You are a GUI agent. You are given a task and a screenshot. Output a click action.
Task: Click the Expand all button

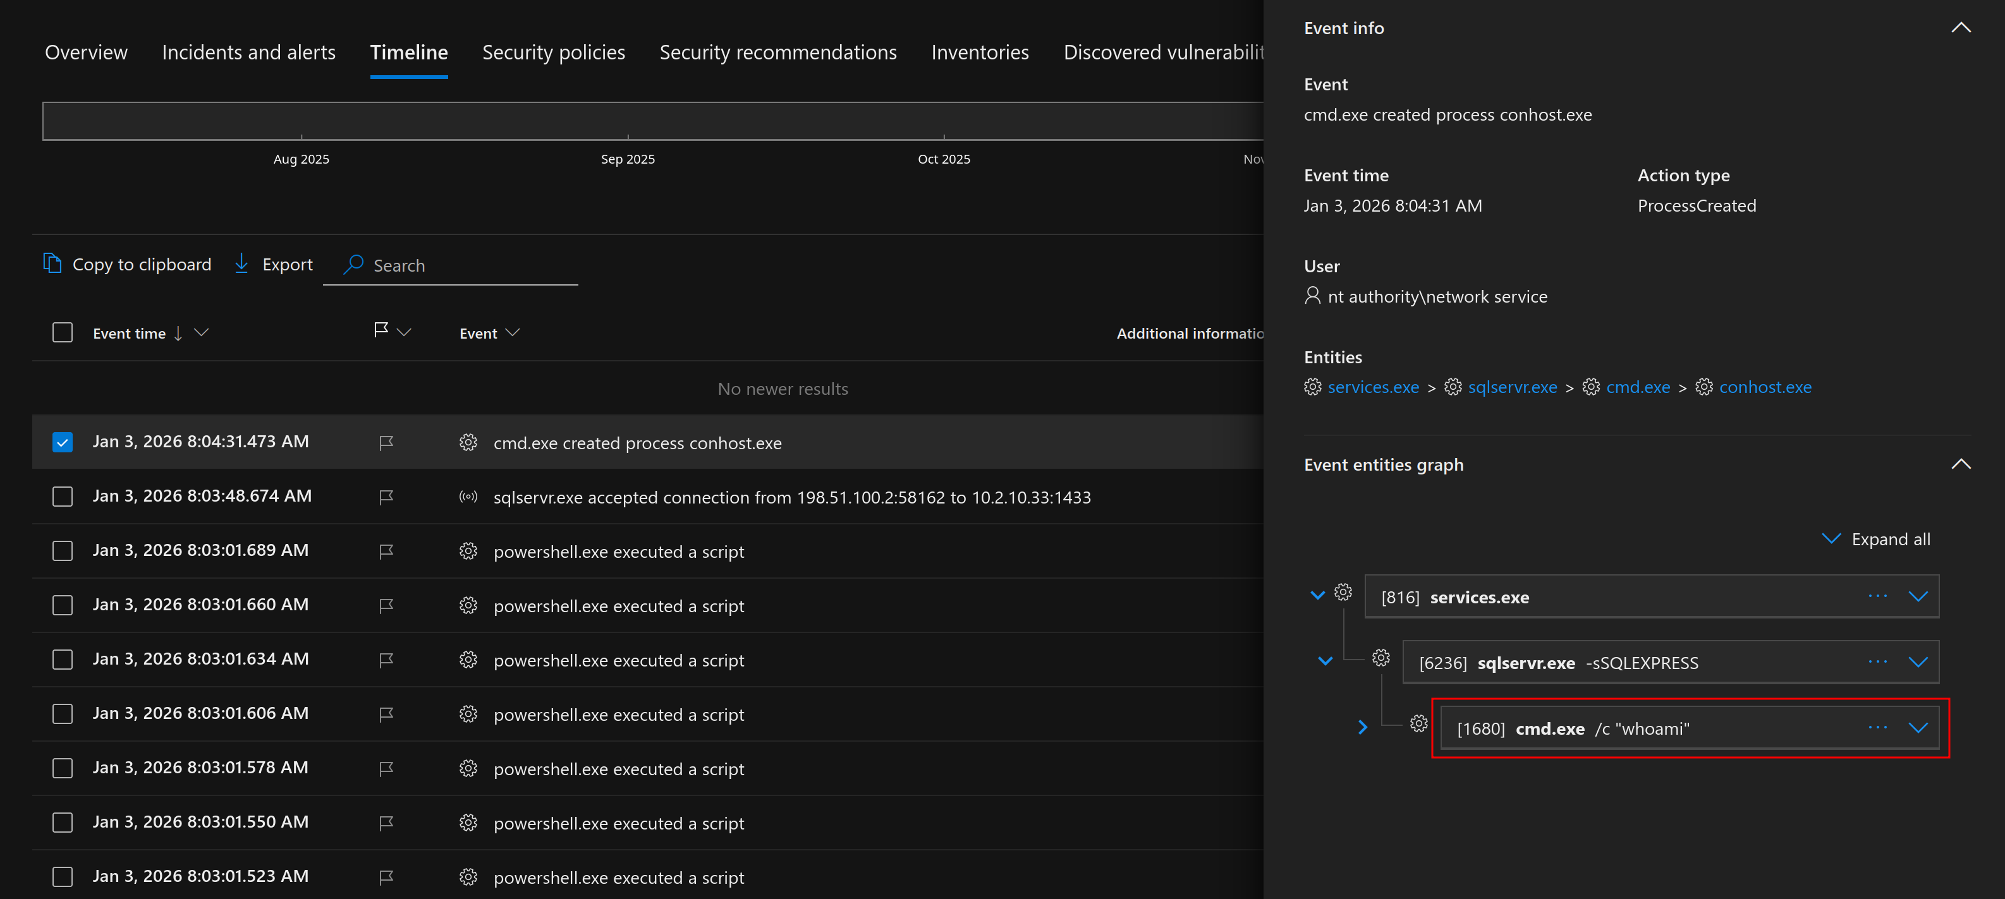pos(1876,539)
